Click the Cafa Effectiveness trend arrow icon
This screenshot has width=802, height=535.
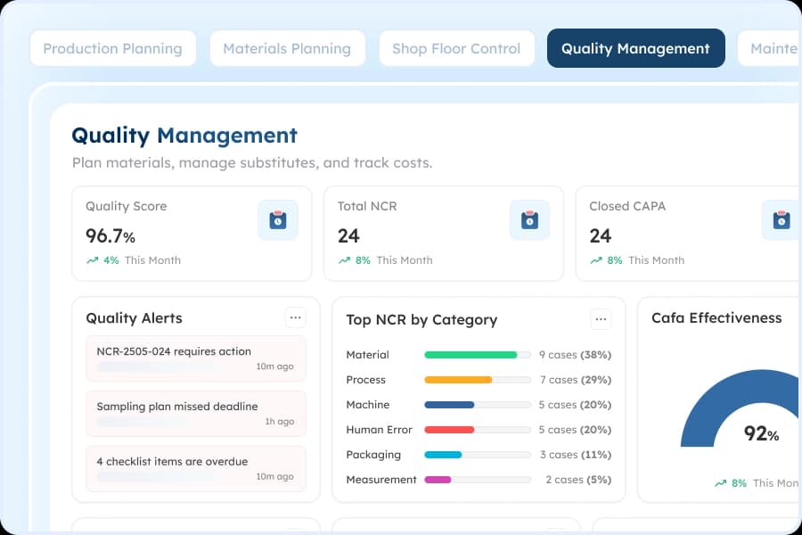(720, 483)
